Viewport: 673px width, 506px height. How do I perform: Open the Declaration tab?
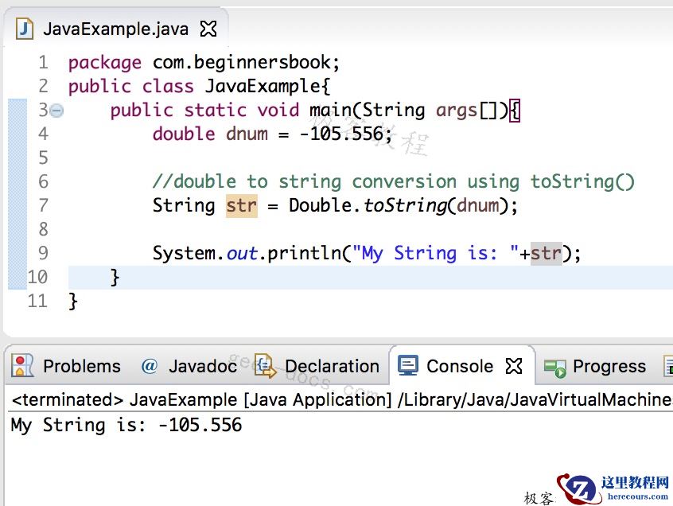coord(333,366)
